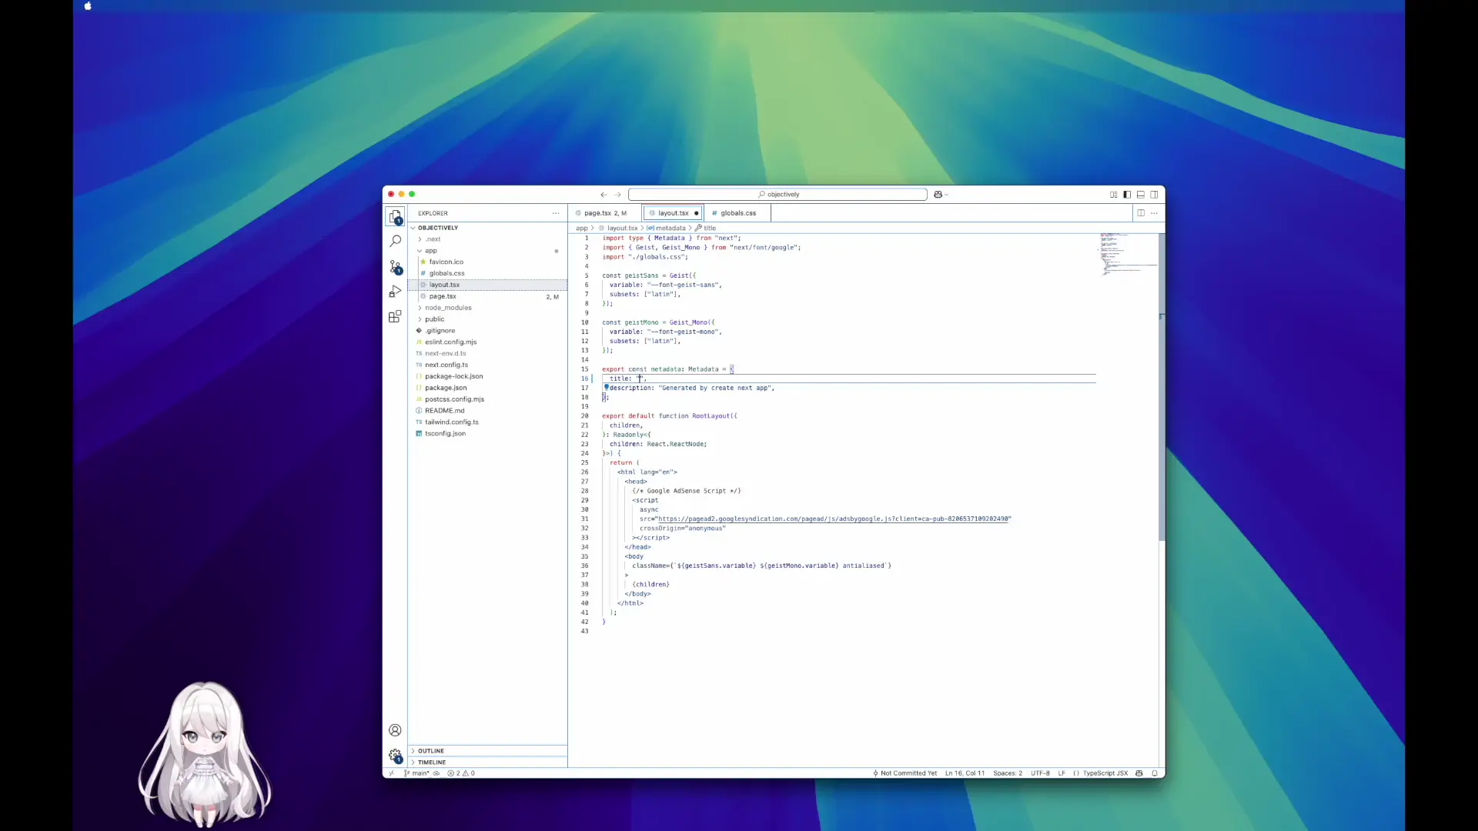Viewport: 1478px width, 831px height.
Task: Toggle the Secondary Side Bar visibility
Action: 1154,195
